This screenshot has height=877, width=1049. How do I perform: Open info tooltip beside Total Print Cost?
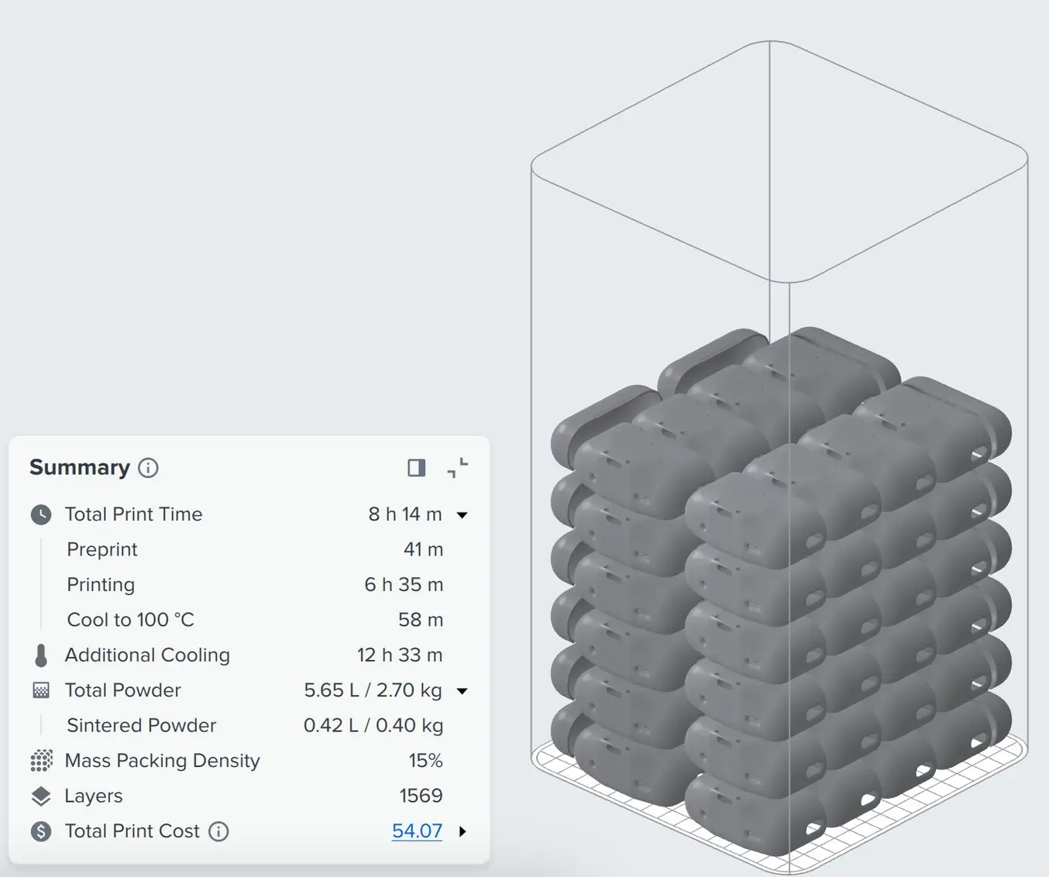[219, 831]
